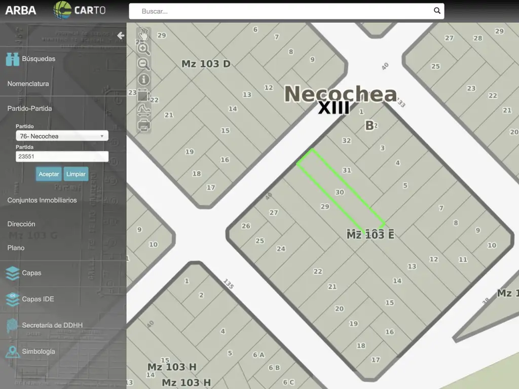
Task: Open the Capas layers menu
Action: tap(31, 273)
